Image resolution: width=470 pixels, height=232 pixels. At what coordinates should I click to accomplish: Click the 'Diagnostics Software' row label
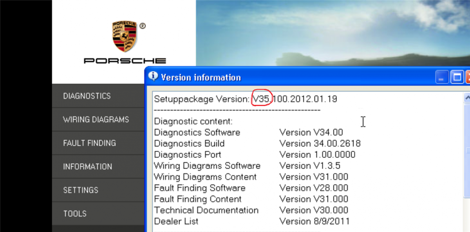[x=197, y=132]
